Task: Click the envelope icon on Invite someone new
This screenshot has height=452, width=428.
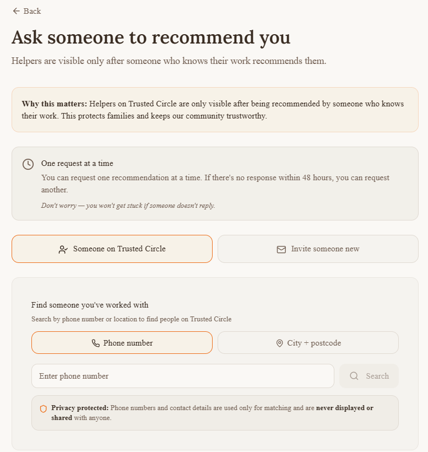Action: (x=281, y=249)
